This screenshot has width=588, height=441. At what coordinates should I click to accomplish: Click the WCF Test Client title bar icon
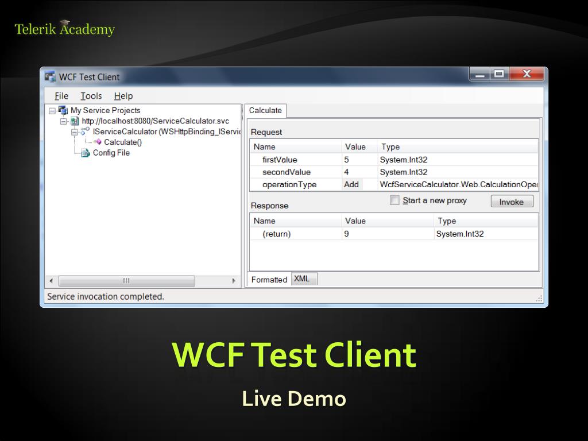point(50,76)
